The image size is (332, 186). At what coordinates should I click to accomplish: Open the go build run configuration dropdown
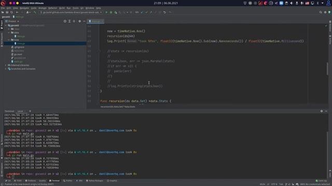pyautogui.click(x=71, y=12)
